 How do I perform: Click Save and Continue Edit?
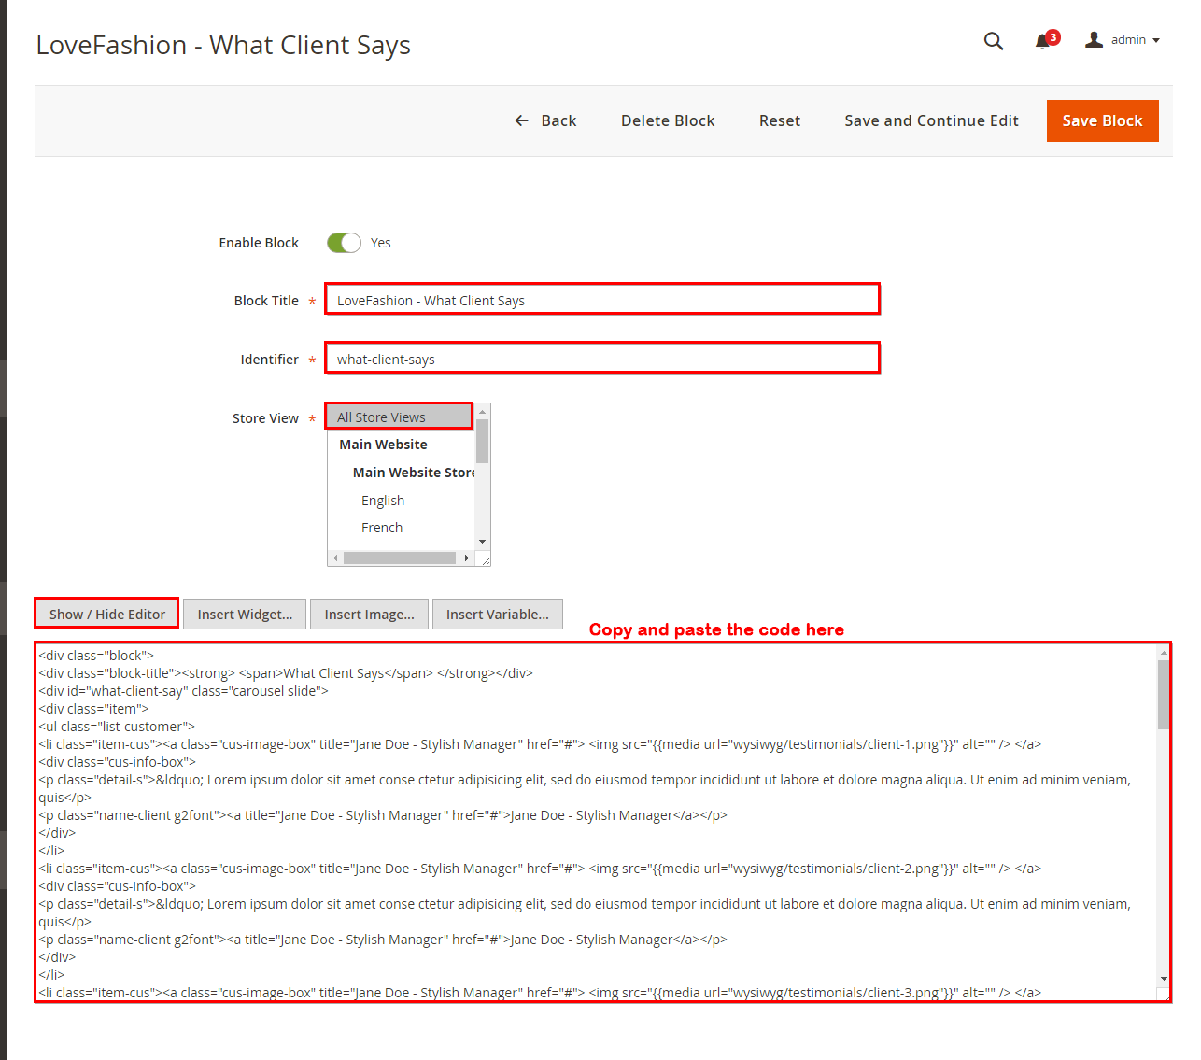931,120
